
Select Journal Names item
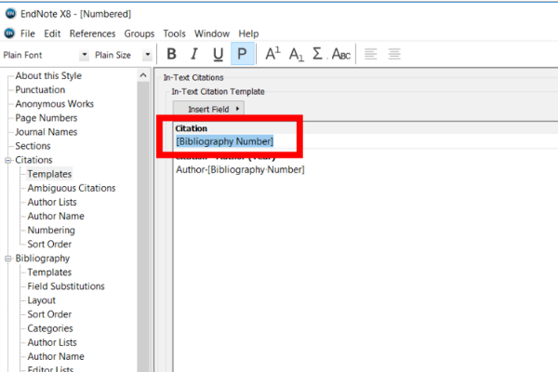tap(46, 132)
